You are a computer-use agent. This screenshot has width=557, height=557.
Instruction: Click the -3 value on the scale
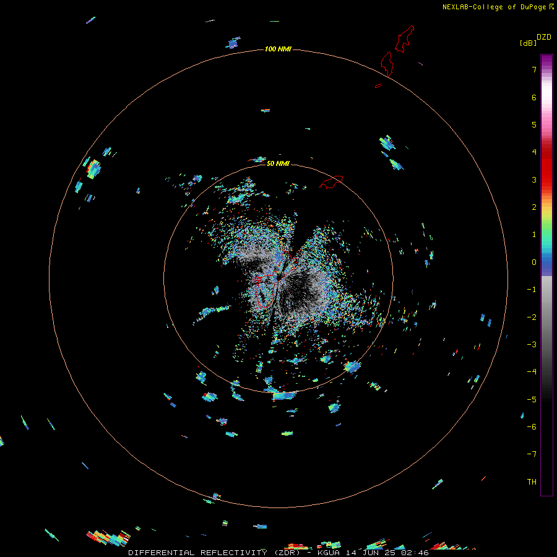point(532,345)
